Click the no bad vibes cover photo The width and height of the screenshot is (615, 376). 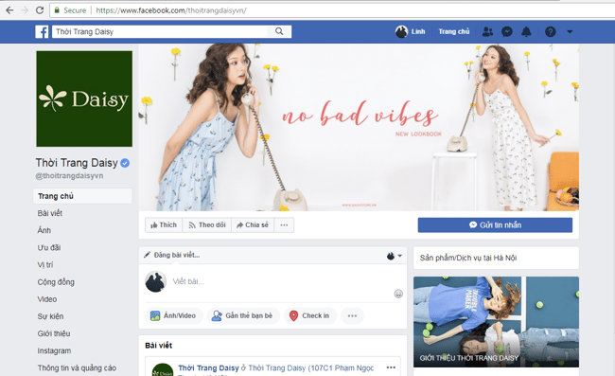click(x=359, y=127)
